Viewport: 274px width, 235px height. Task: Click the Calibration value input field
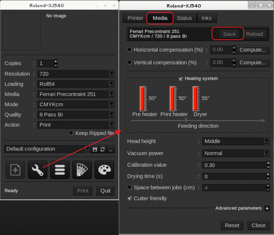tap(233, 165)
